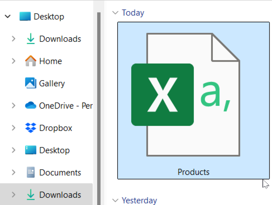This screenshot has width=272, height=205.
Task: Click the Products file name label
Action: click(x=193, y=172)
